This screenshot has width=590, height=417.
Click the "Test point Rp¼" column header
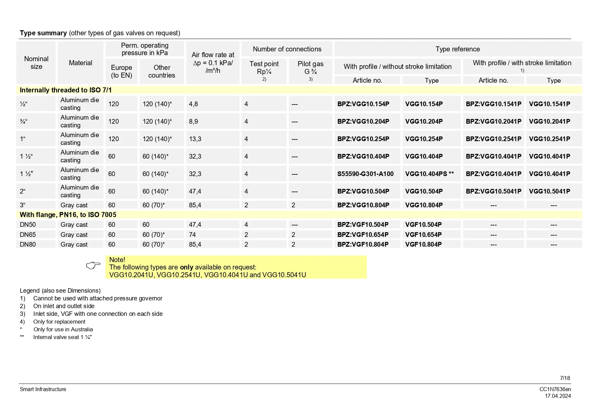[x=264, y=68]
